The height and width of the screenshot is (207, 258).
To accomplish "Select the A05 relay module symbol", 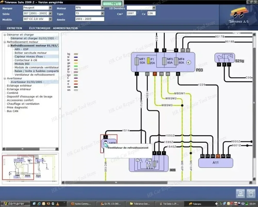I will pyautogui.click(x=148, y=163).
